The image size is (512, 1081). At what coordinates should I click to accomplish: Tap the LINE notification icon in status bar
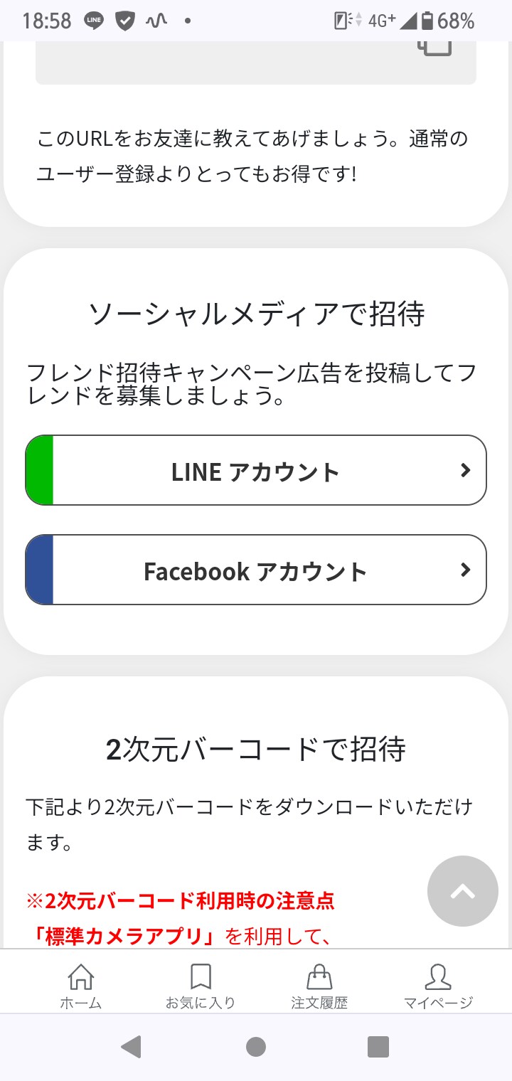click(x=94, y=21)
